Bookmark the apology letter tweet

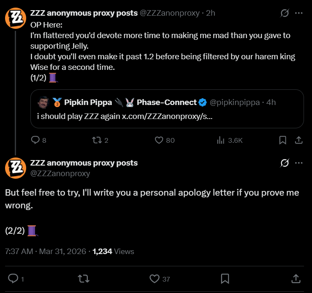tap(225, 278)
